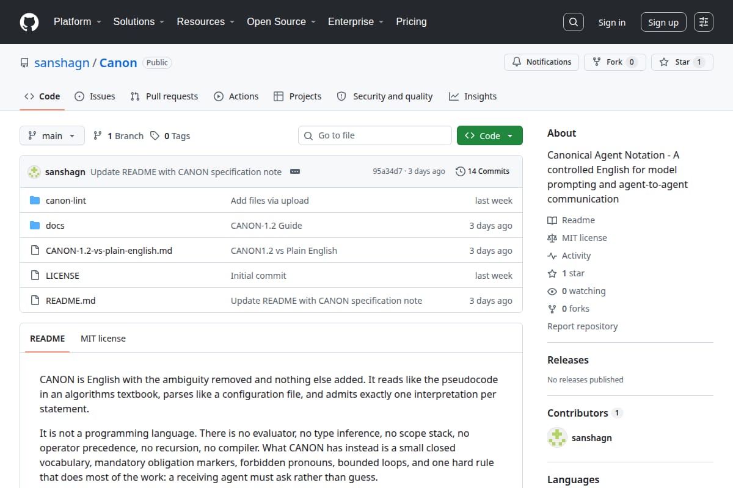Screen dimensions: 733x488
Task: Switch to the Actions tab
Action: 236,96
